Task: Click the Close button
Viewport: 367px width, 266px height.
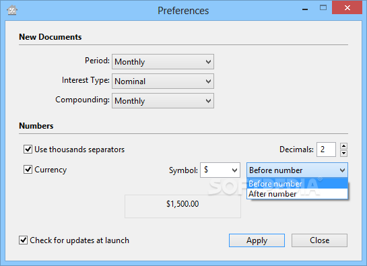Action: click(319, 240)
